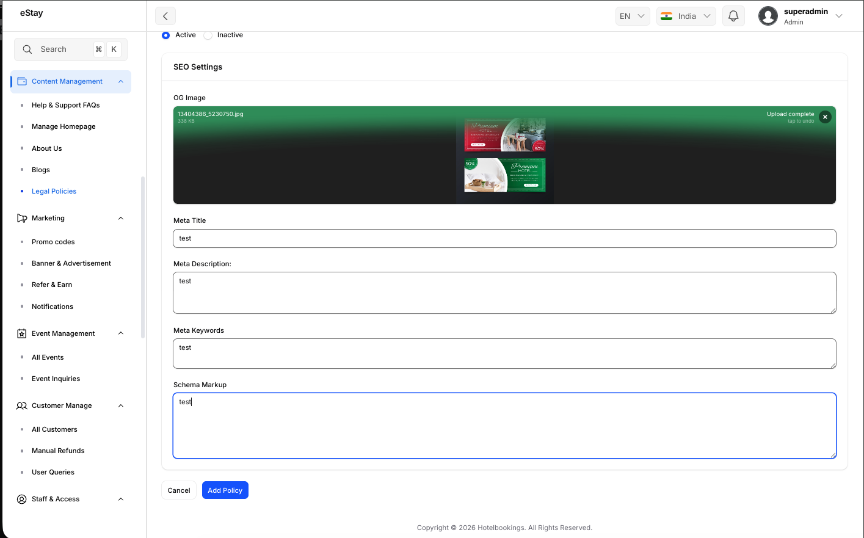Click the Marketing megaphone icon
Image resolution: width=864 pixels, height=538 pixels.
[x=22, y=218]
